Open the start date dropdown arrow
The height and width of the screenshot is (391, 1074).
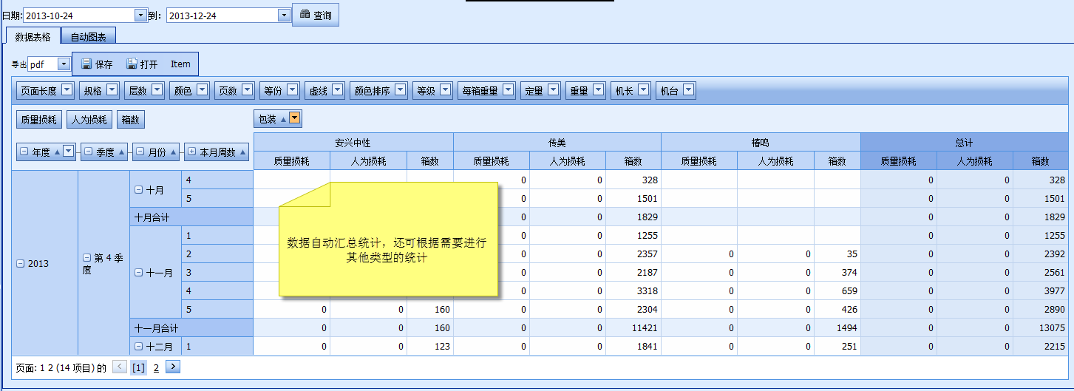point(140,16)
